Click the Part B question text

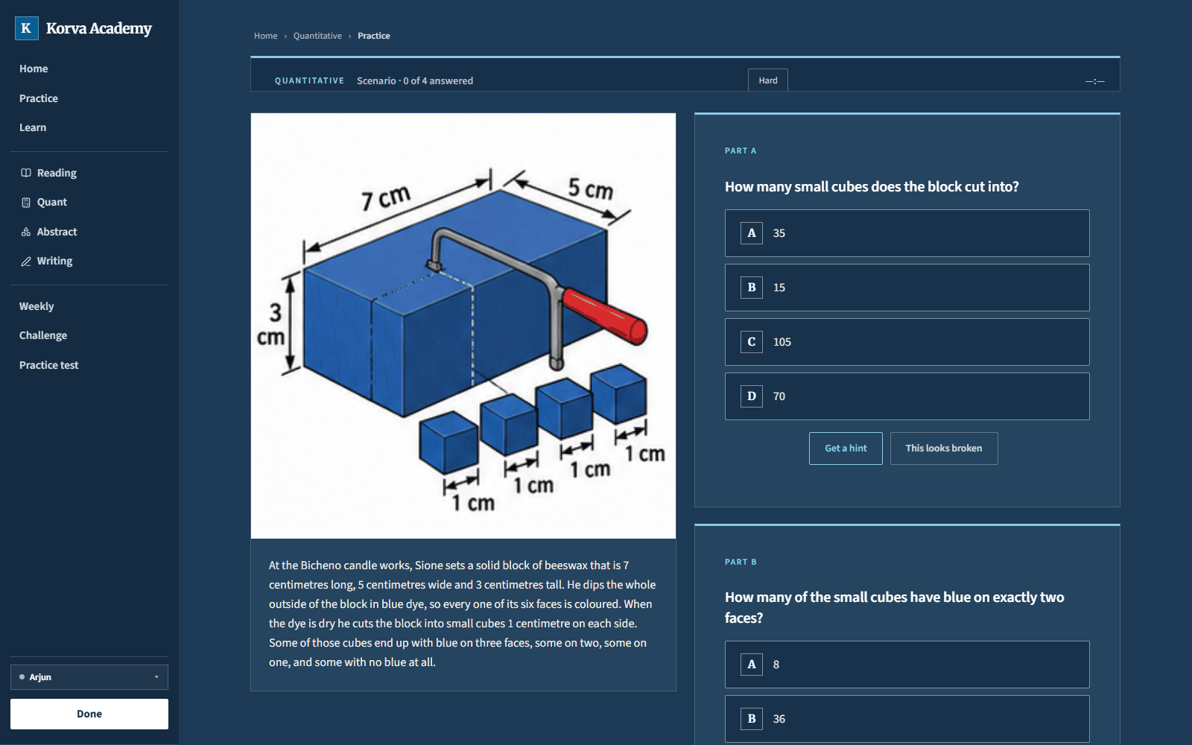(x=894, y=607)
